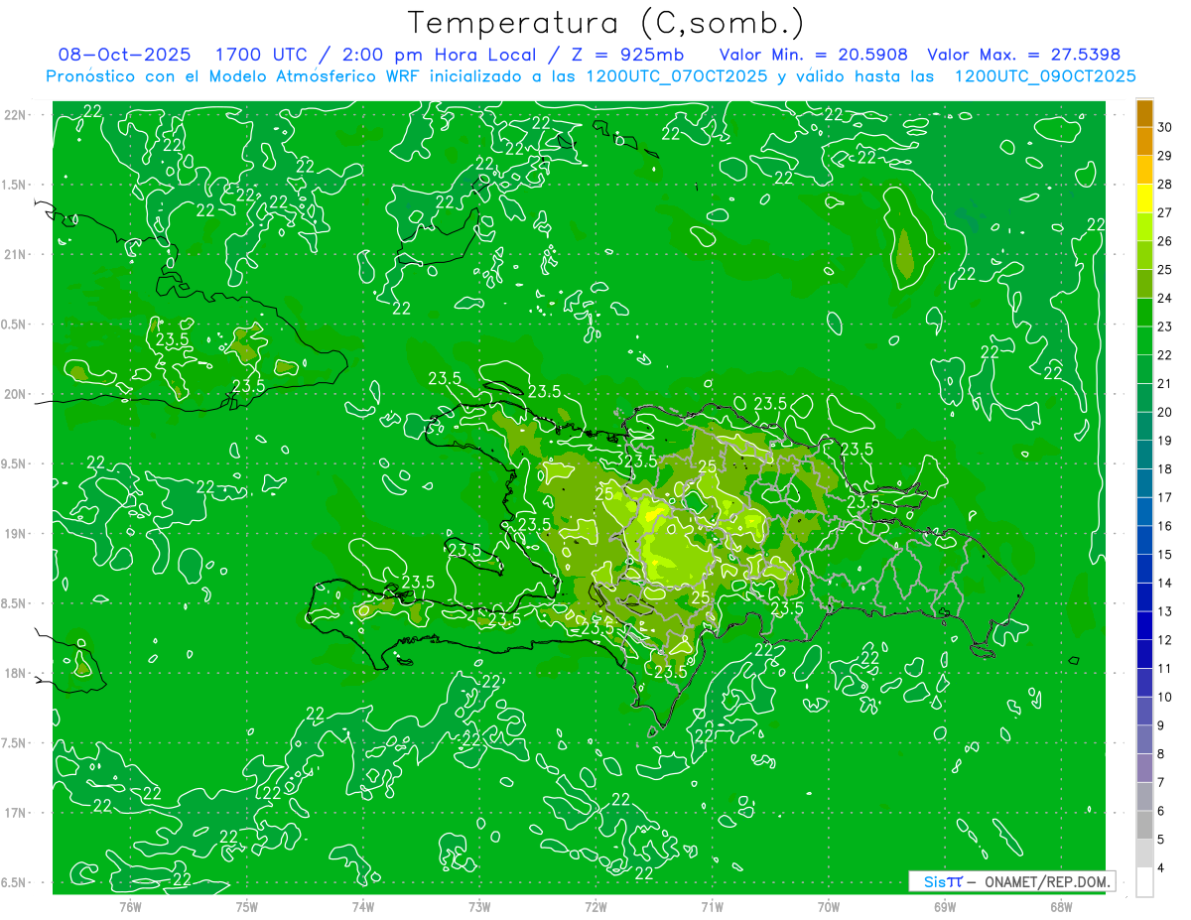This screenshot has width=1191, height=920.
Task: Click the legend value '24'
Action: click(x=1165, y=298)
